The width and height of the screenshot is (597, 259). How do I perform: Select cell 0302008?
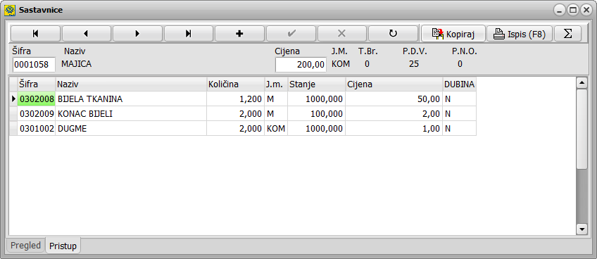pos(37,99)
